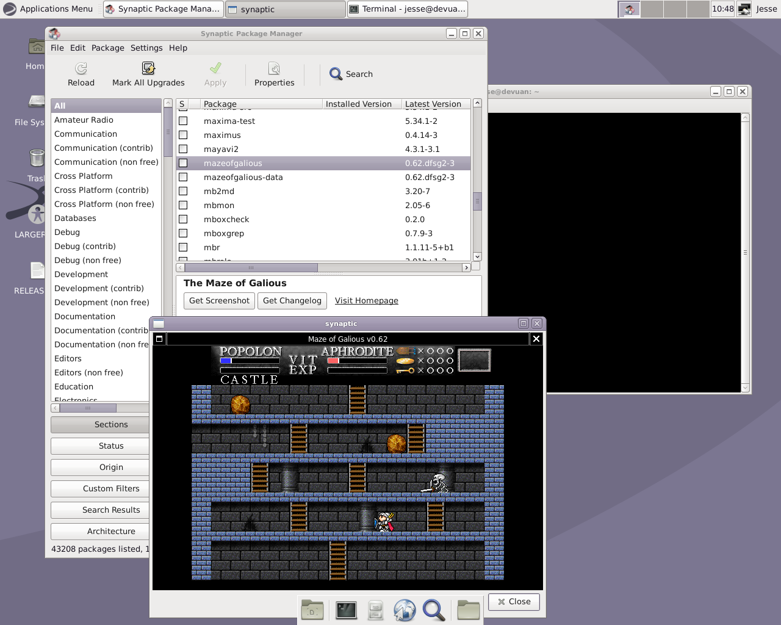This screenshot has height=625, width=781.
Task: Click the package list horizontal scrollbar thumb
Action: tap(251, 267)
